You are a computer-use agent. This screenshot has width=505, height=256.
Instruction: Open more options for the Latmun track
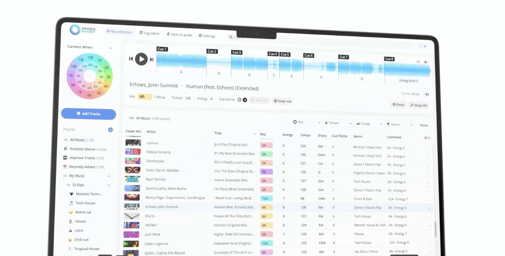click(x=428, y=149)
